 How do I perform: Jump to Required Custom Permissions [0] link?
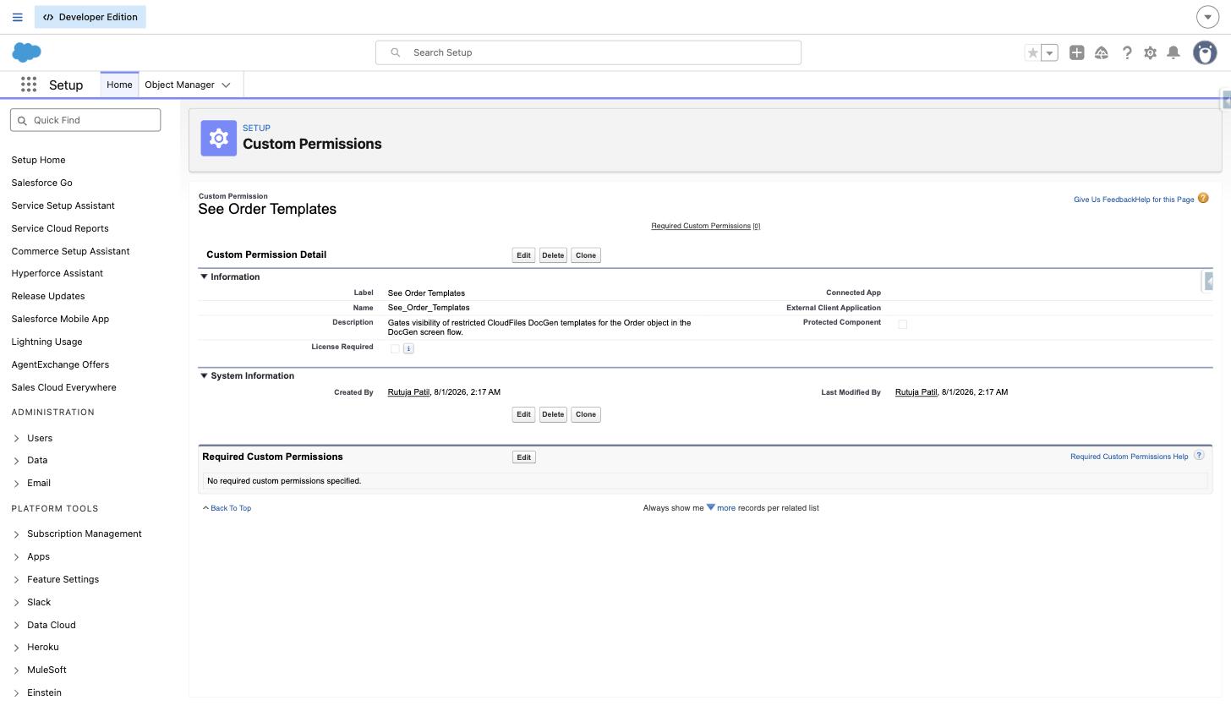705,226
